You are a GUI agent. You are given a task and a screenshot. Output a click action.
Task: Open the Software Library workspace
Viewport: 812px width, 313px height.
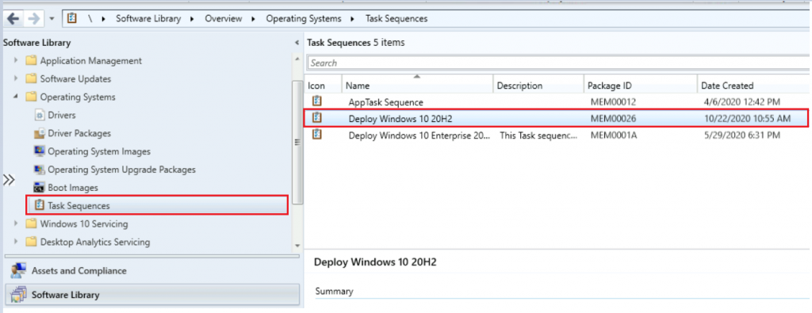(151, 295)
